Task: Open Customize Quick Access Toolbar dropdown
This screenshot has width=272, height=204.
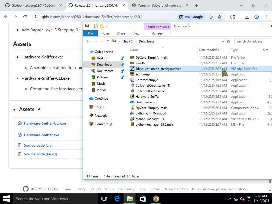Action: coord(107,26)
